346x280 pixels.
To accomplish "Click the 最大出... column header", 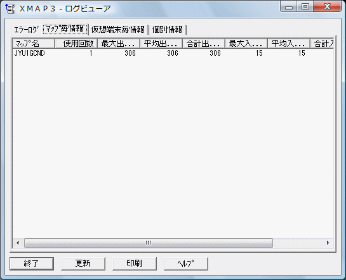I will pos(119,44).
